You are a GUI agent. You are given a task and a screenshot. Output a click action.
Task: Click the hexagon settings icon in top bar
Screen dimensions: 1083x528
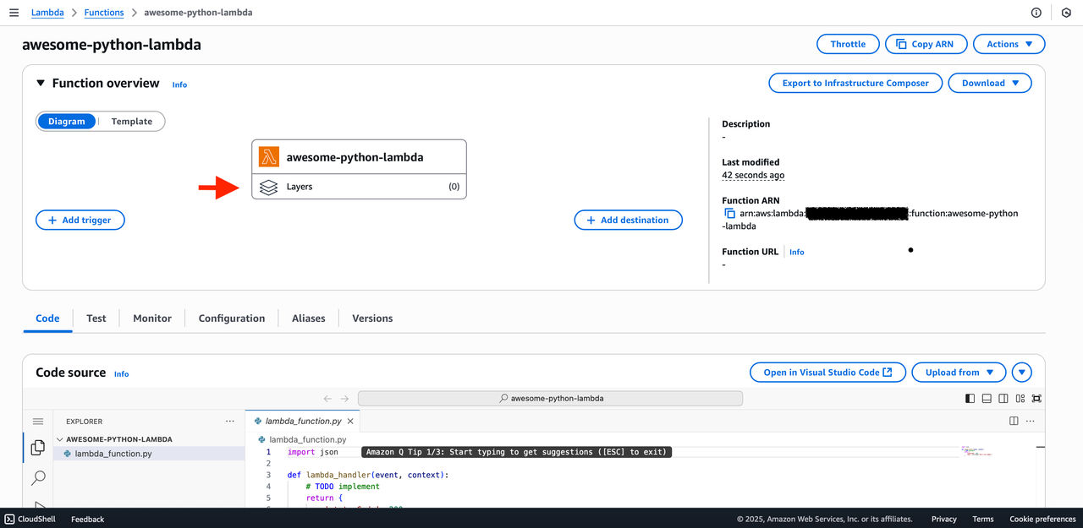click(x=1066, y=13)
